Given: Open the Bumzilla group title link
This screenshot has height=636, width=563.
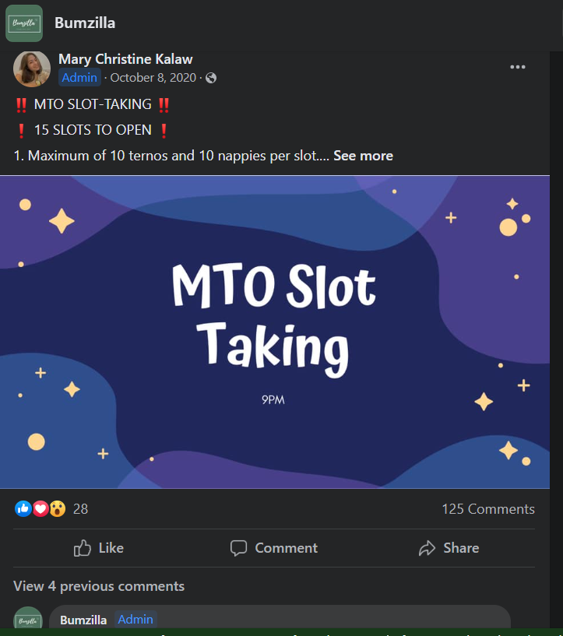Looking at the screenshot, I should [x=85, y=23].
